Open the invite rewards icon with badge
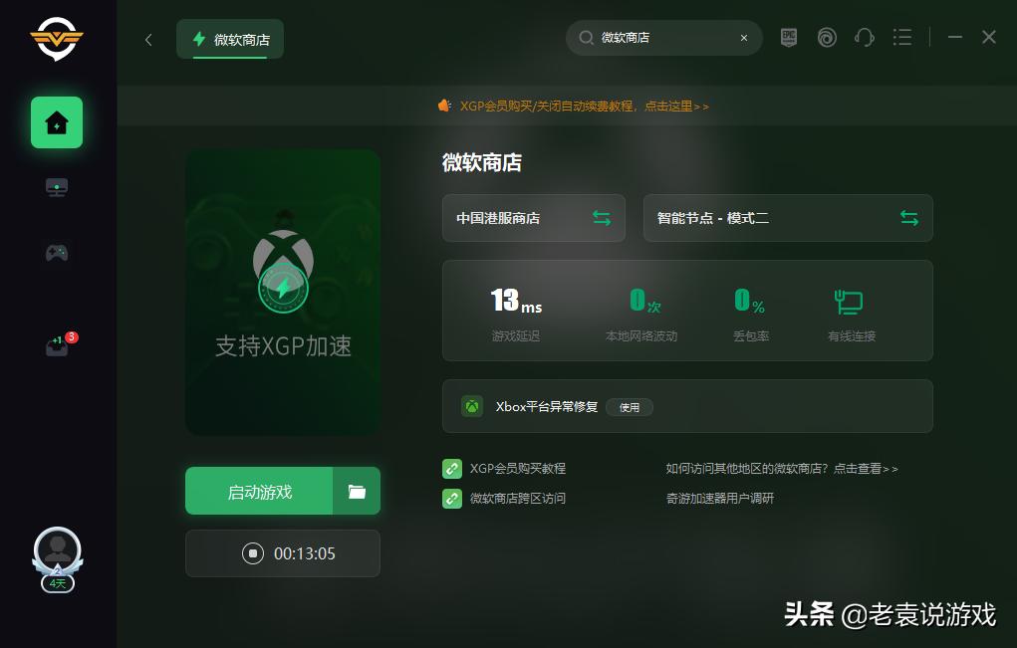1017x648 pixels. 56,343
